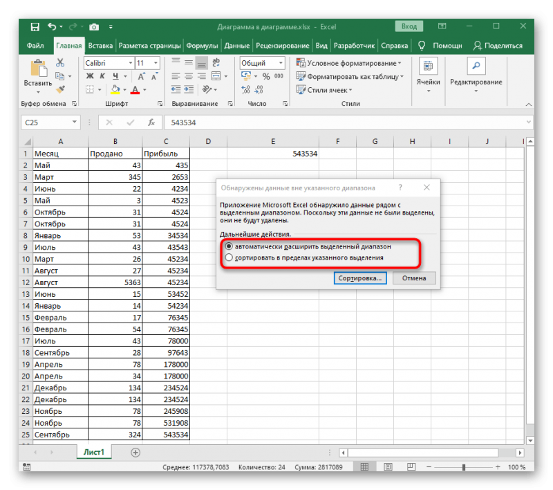Click the insert function fx icon
Image resolution: width=553 pixels, height=490 pixels.
151,122
